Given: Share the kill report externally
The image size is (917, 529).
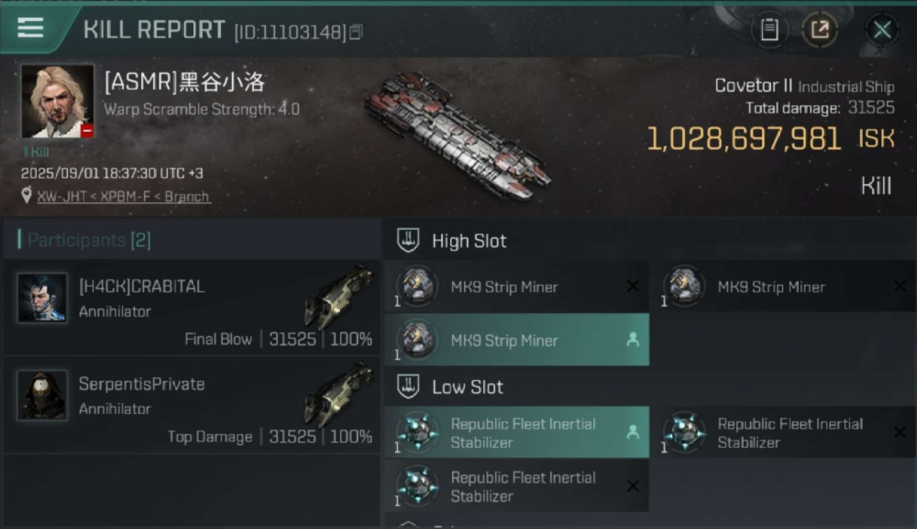Looking at the screenshot, I should click(819, 30).
